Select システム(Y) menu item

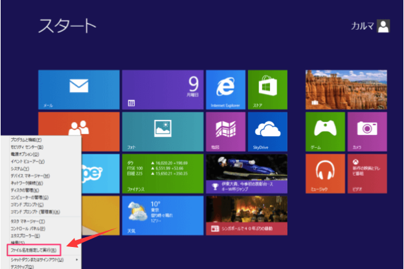click(20, 169)
